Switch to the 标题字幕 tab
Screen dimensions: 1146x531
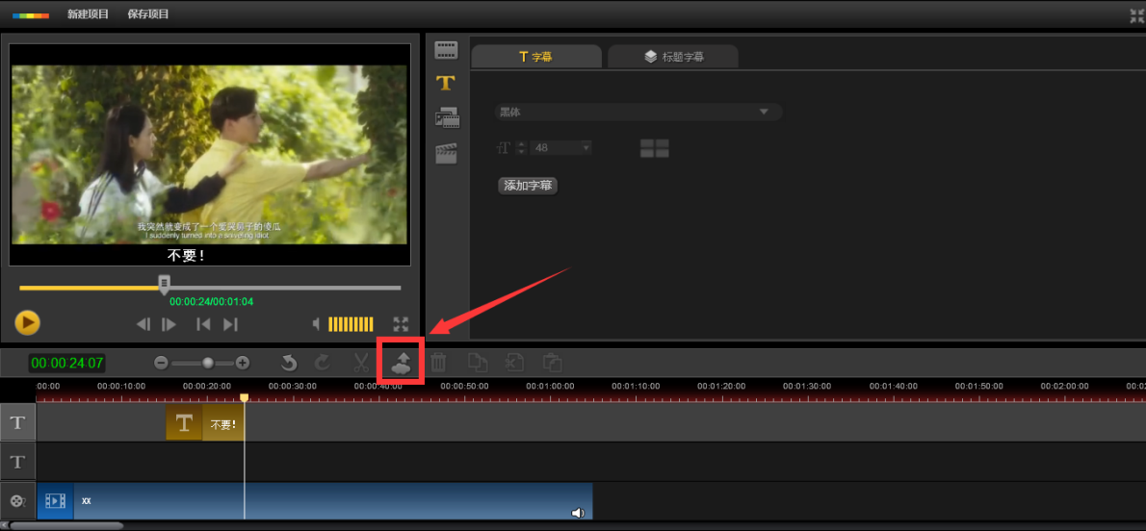pyautogui.click(x=673, y=56)
